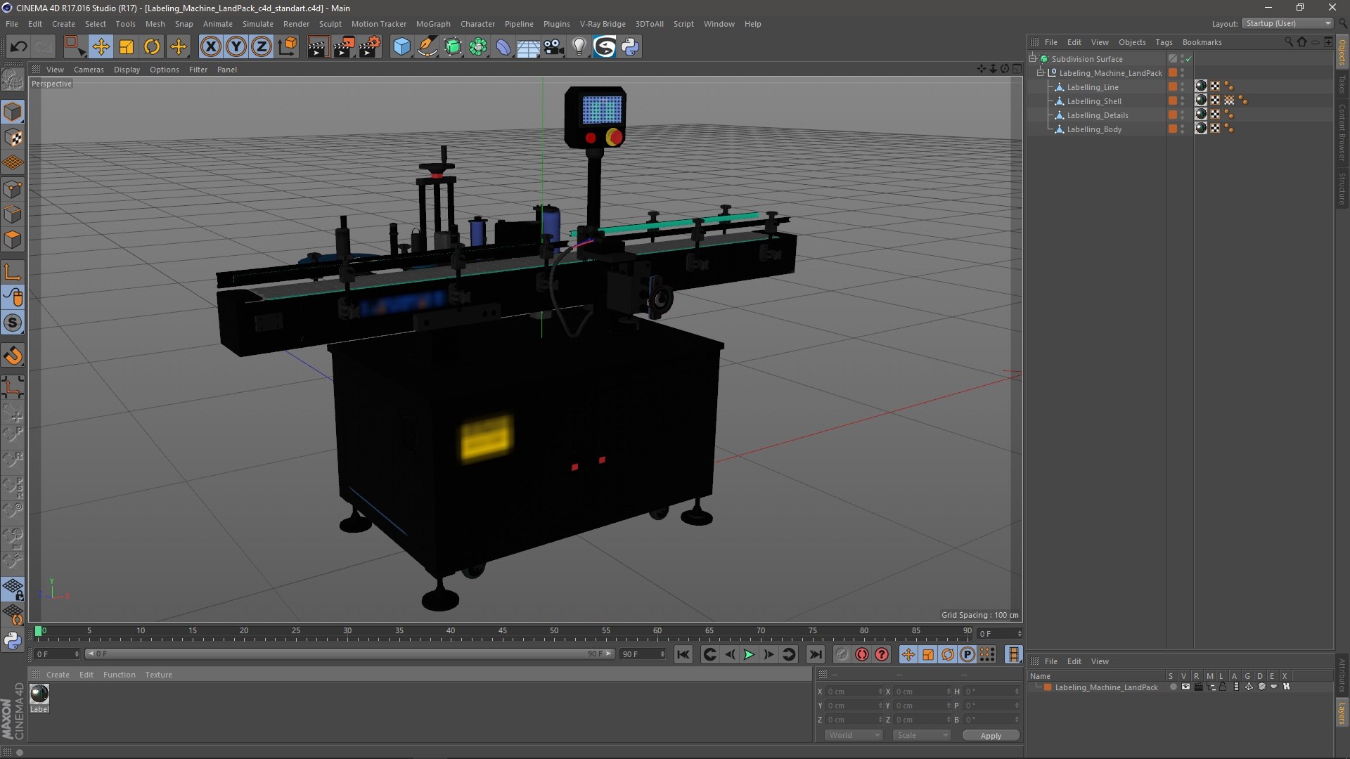Click the Apply button

pyautogui.click(x=990, y=736)
